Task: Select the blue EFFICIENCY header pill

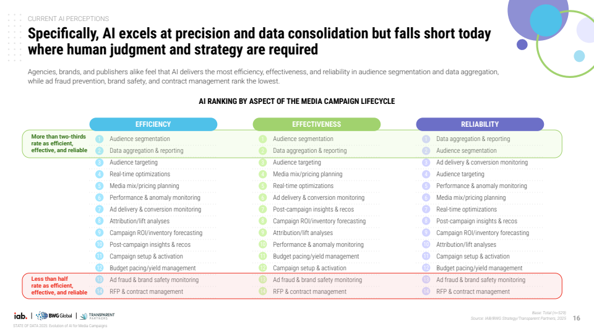Action: click(153, 124)
